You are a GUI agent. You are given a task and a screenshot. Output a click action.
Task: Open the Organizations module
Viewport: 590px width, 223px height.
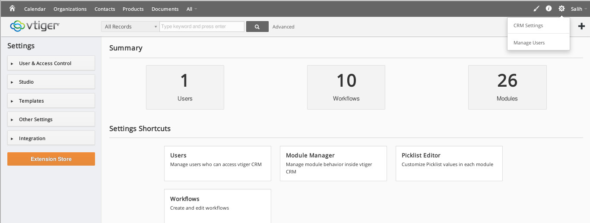[70, 9]
